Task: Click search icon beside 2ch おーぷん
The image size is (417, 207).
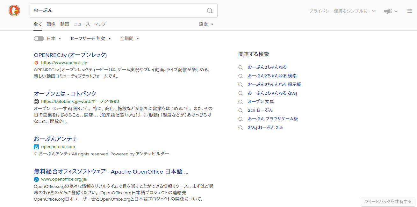Action: (241, 111)
